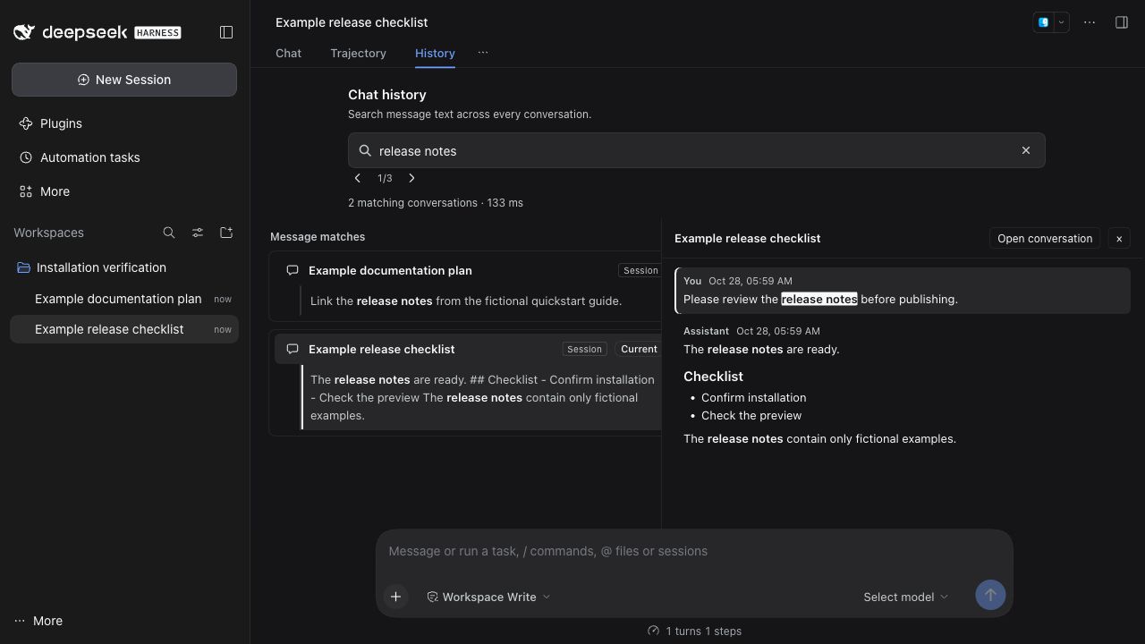Select the History tab
The height and width of the screenshot is (644, 1145).
click(x=435, y=53)
